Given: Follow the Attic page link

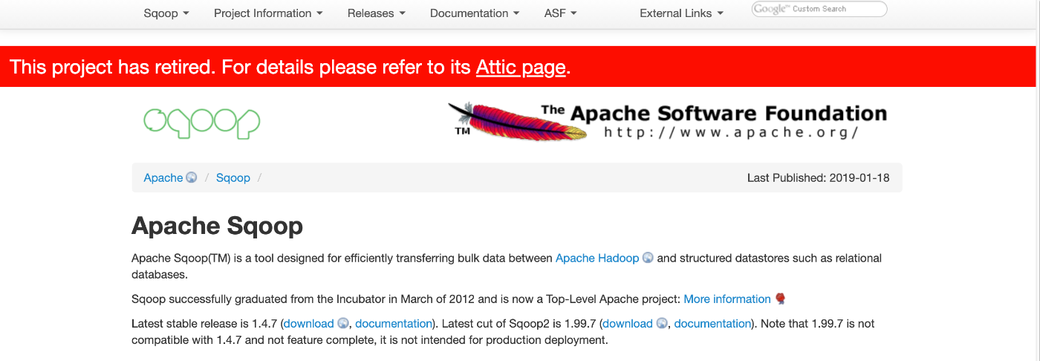Looking at the screenshot, I should 521,68.
